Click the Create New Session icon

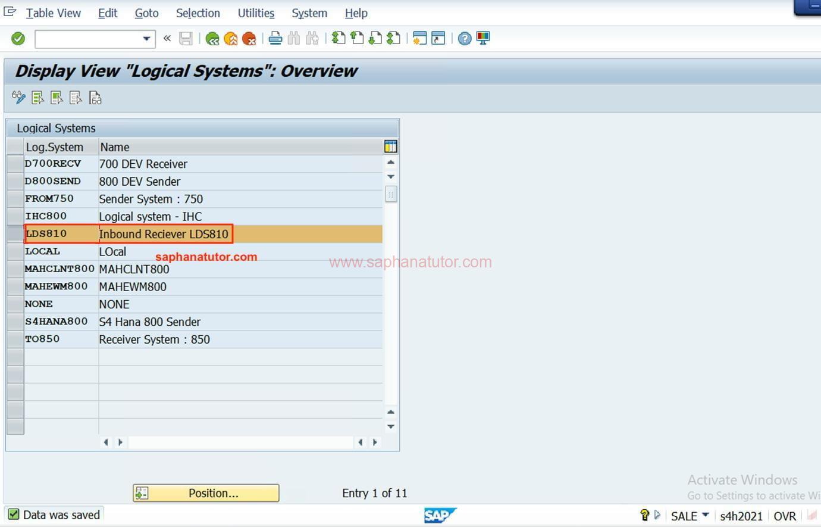click(420, 39)
